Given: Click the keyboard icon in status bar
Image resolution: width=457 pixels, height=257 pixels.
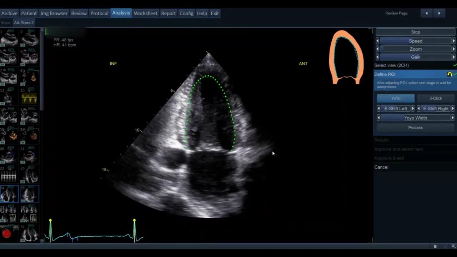Looking at the screenshot, I should pos(453,246).
